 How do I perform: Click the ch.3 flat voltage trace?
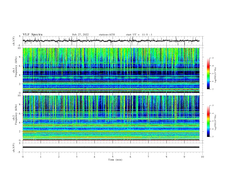click(111, 147)
